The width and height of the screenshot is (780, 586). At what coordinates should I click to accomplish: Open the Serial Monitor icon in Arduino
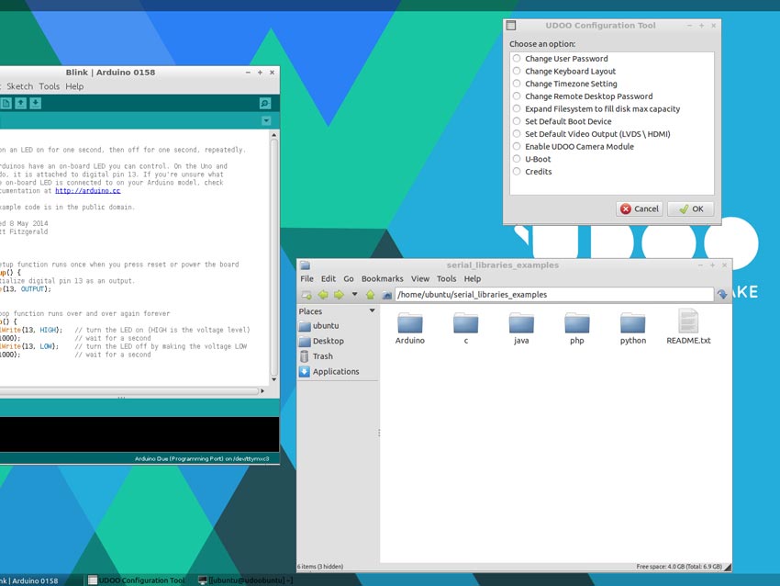[x=265, y=103]
